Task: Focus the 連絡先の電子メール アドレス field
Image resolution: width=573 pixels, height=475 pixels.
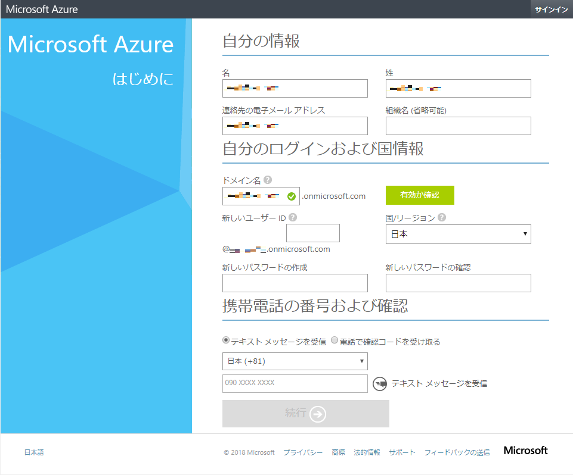Action: click(295, 126)
